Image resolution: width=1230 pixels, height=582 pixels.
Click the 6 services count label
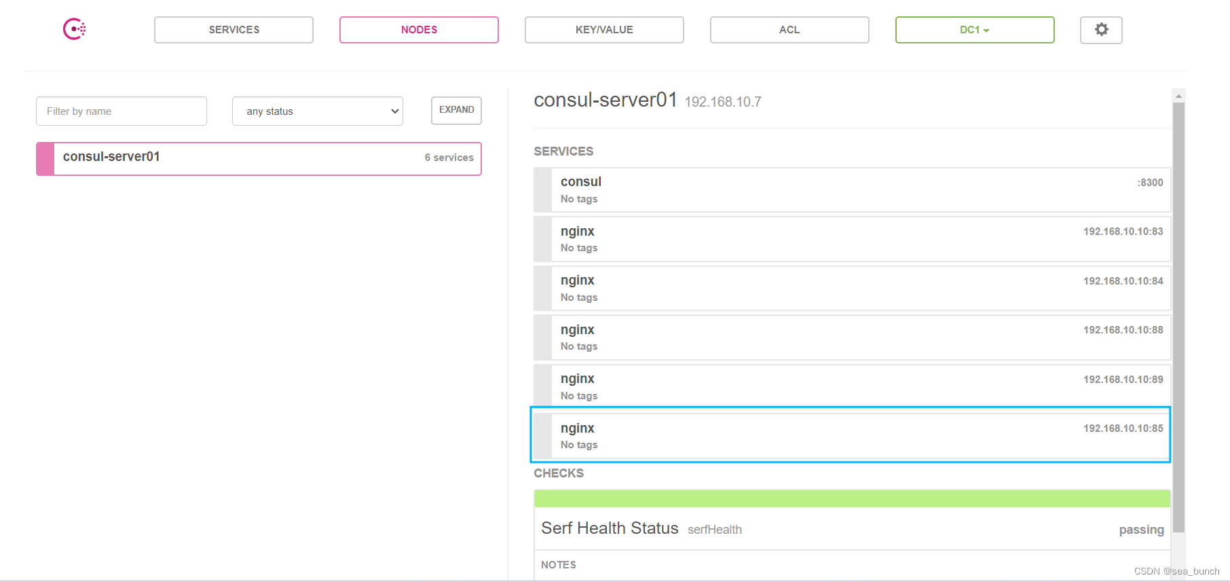(449, 158)
